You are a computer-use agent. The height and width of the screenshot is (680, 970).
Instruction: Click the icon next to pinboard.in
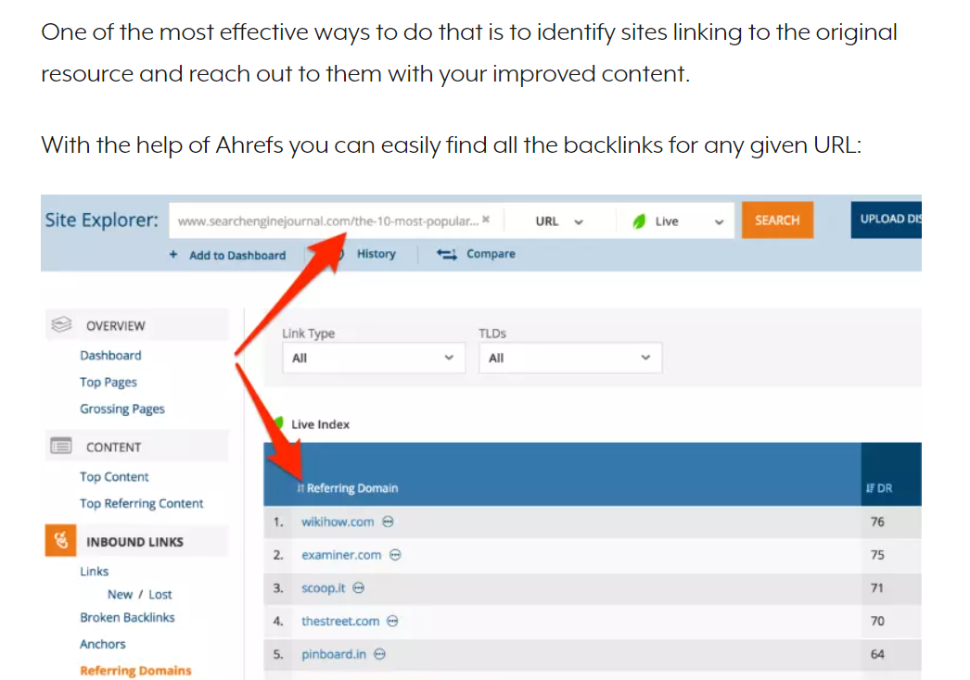coord(380,654)
